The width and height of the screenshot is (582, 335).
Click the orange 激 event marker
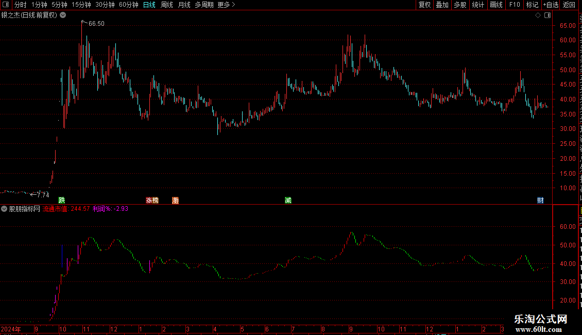175,200
